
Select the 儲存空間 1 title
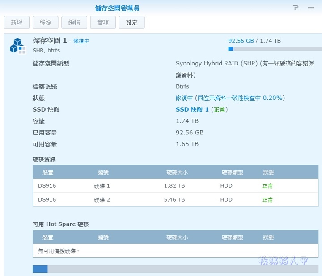tap(50, 41)
